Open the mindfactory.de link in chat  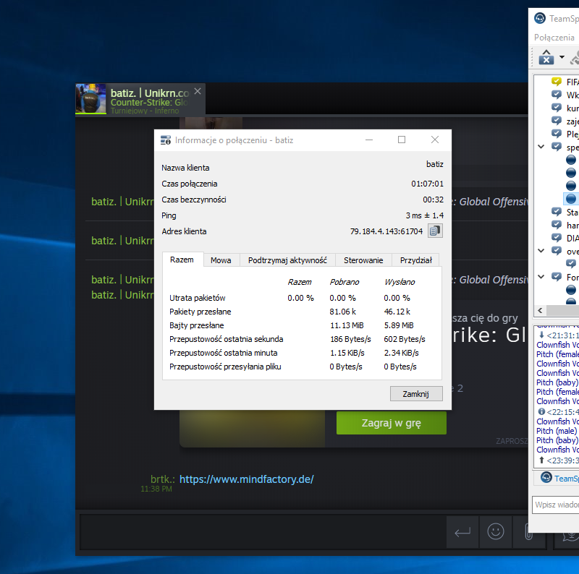click(246, 479)
